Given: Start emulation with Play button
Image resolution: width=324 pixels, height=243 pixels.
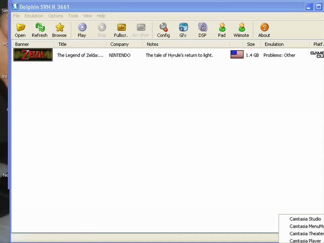Looking at the screenshot, I should coord(82,30).
